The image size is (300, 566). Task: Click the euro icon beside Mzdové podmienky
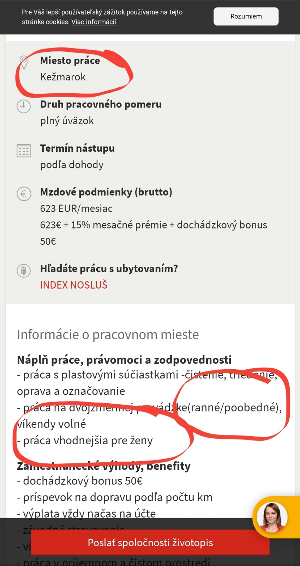tap(24, 194)
